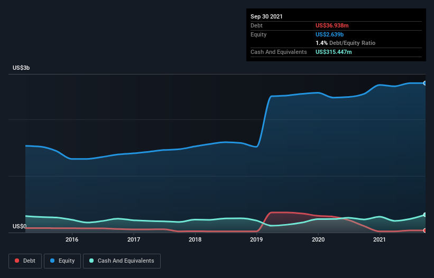Click the 2019 x-axis label
434x278 pixels.
tap(256, 239)
